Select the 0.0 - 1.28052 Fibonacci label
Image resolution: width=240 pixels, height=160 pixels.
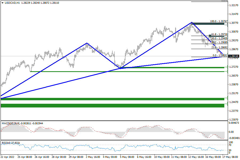220,55
